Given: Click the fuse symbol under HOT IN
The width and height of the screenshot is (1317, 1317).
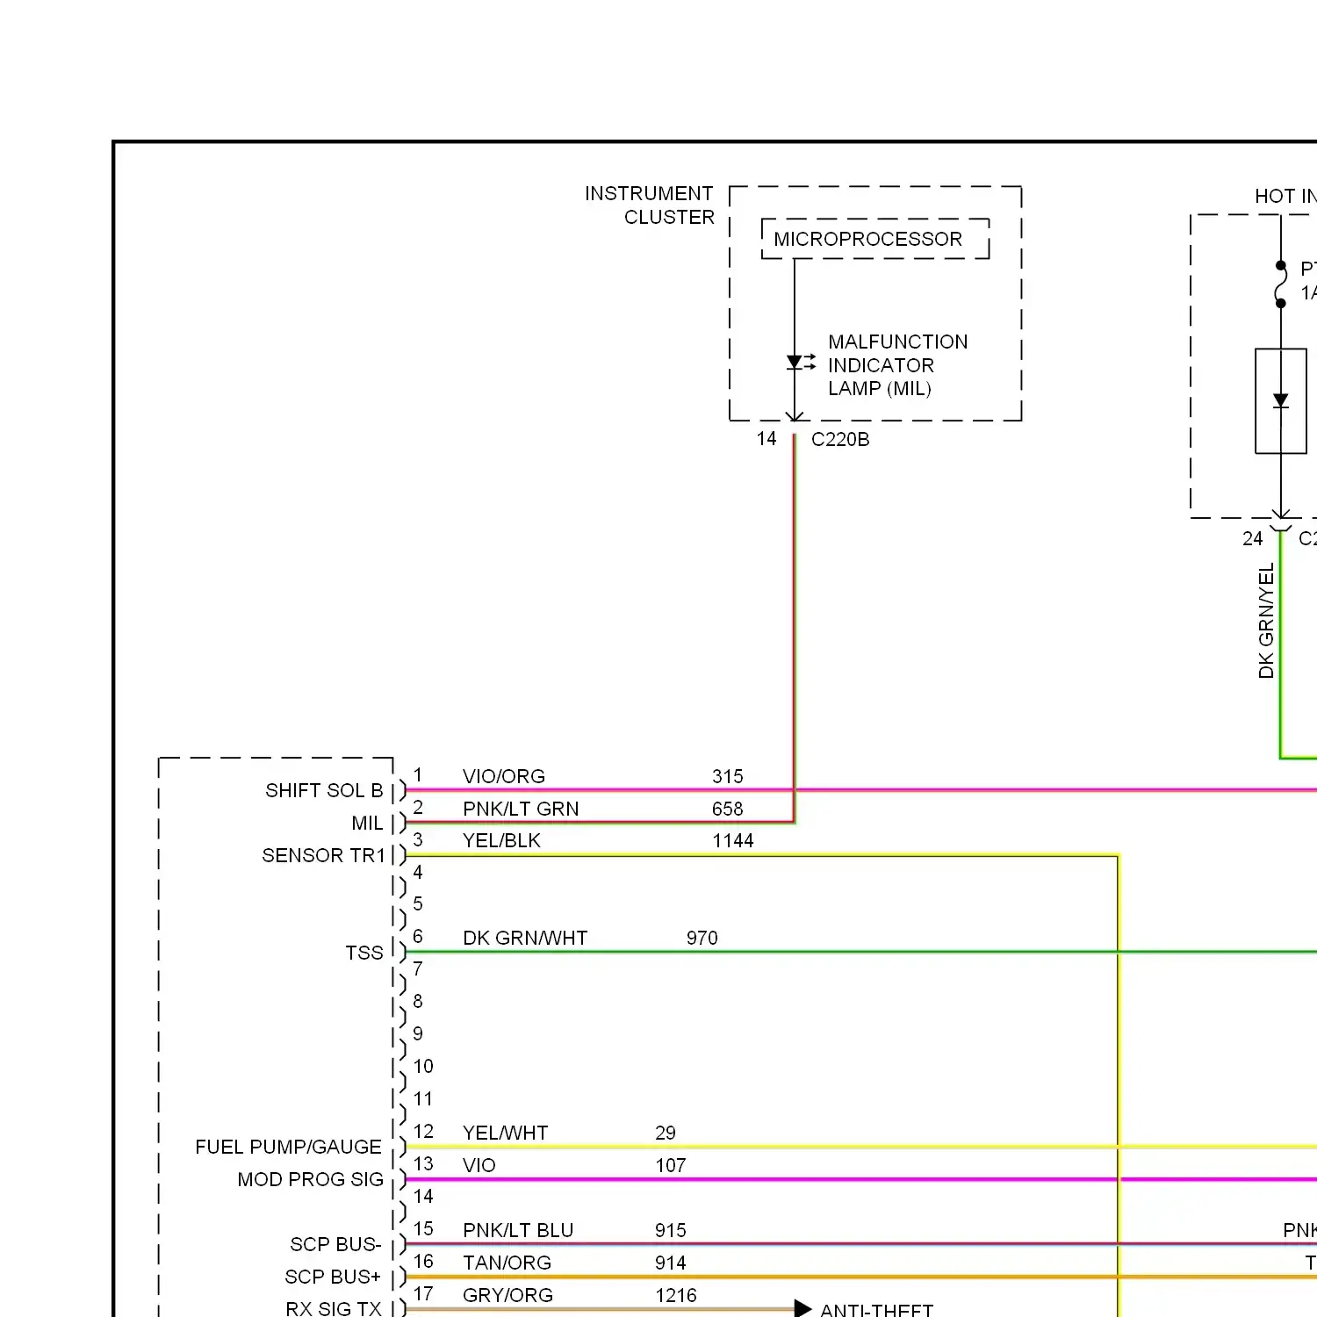Looking at the screenshot, I should [x=1281, y=284].
